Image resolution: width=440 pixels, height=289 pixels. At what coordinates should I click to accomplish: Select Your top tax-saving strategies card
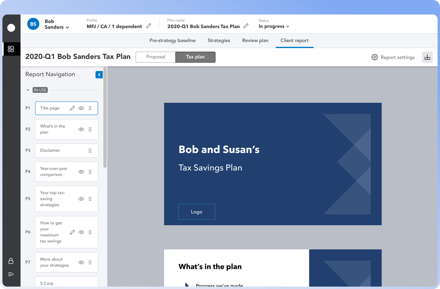[x=66, y=199]
